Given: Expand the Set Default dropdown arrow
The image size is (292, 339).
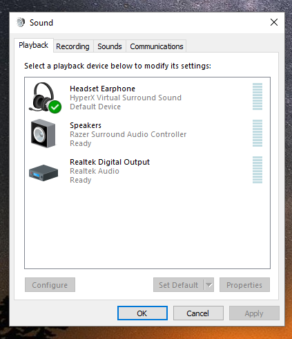Looking at the screenshot, I should click(209, 285).
